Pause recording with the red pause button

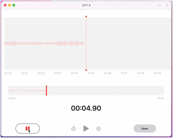point(27,129)
